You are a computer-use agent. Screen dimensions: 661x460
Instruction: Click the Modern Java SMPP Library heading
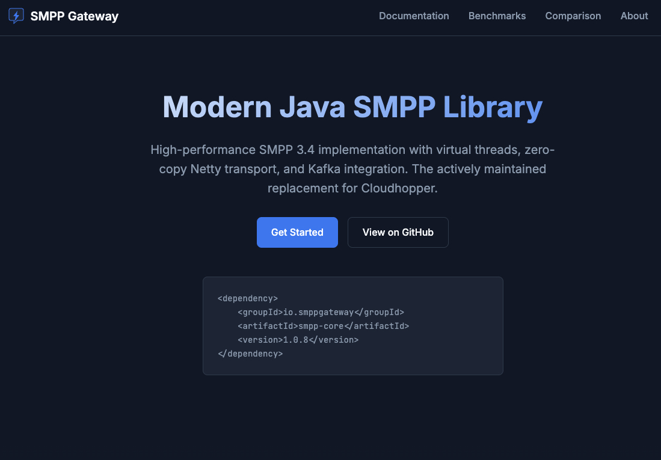(352, 107)
